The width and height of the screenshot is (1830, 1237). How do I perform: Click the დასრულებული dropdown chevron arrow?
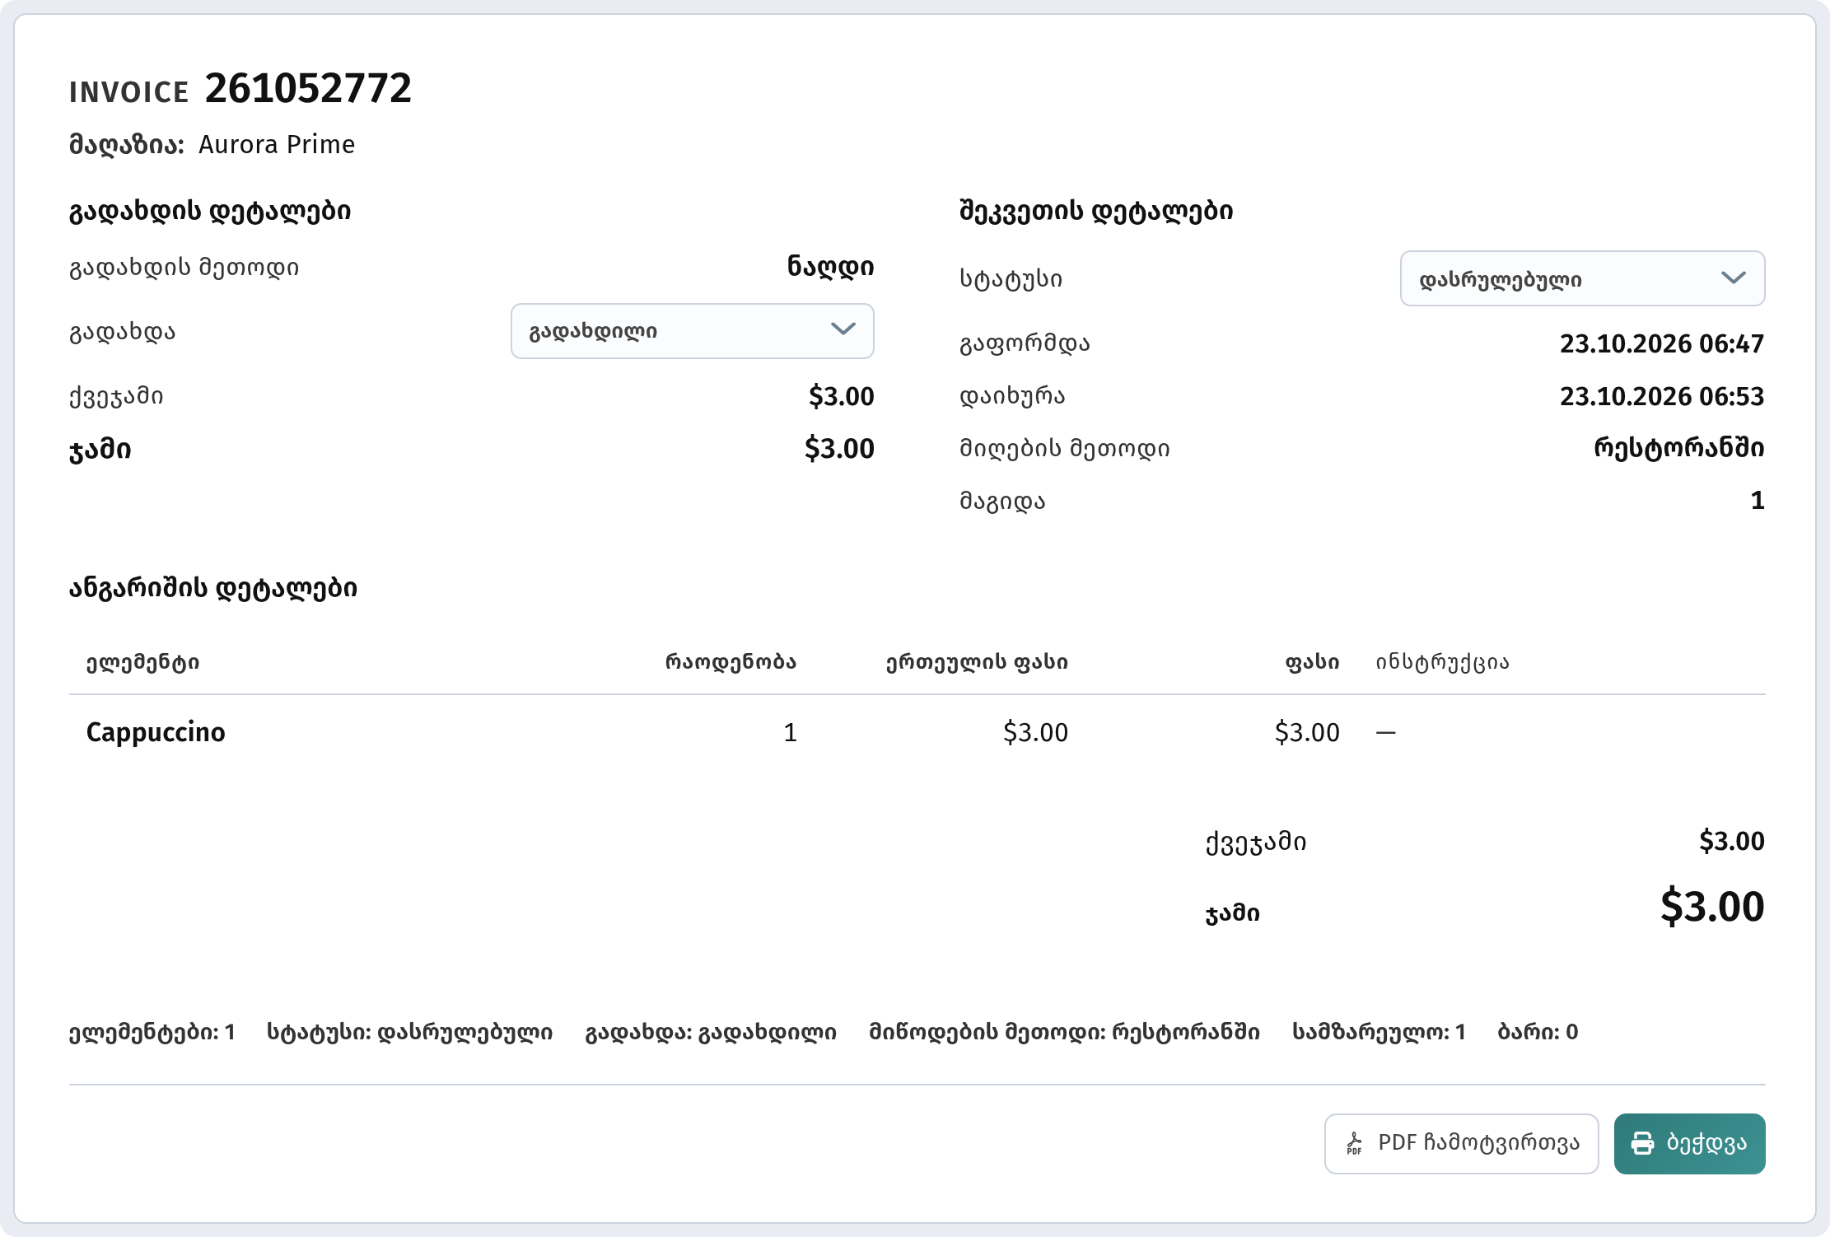pos(1734,278)
